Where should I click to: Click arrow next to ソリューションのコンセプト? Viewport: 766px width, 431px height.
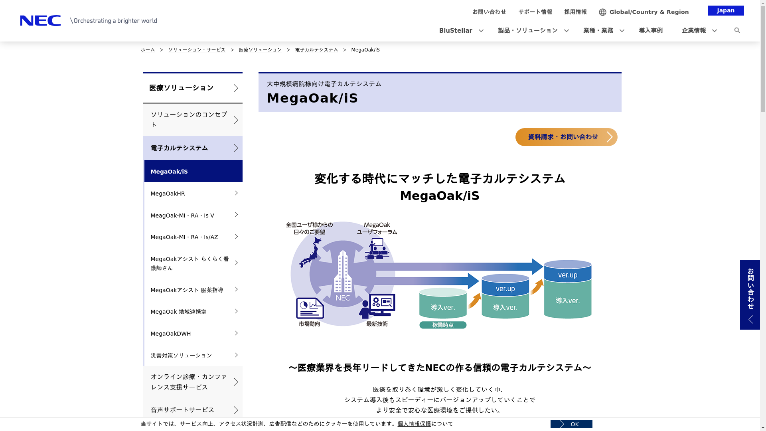point(236,120)
